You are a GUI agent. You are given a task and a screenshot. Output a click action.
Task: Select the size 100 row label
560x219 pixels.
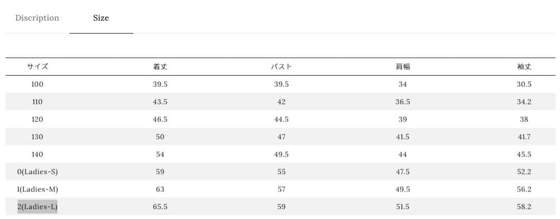pos(37,85)
